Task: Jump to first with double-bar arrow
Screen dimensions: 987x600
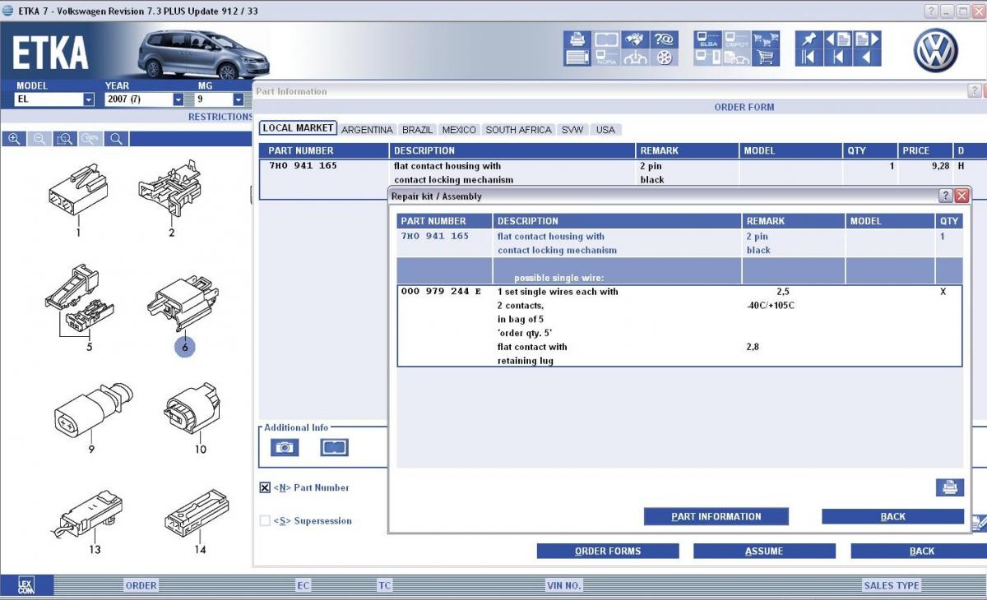Action: pyautogui.click(x=809, y=58)
